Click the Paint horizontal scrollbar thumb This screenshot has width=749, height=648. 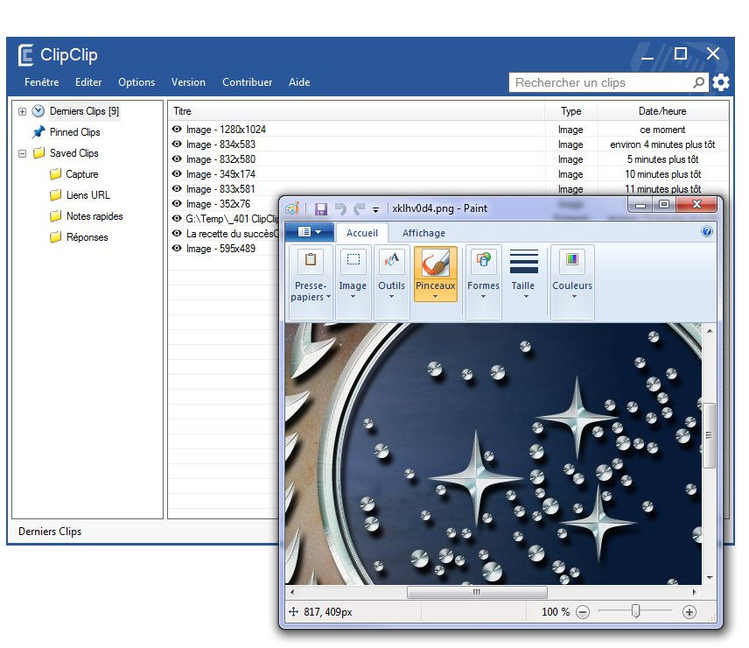coord(477,592)
